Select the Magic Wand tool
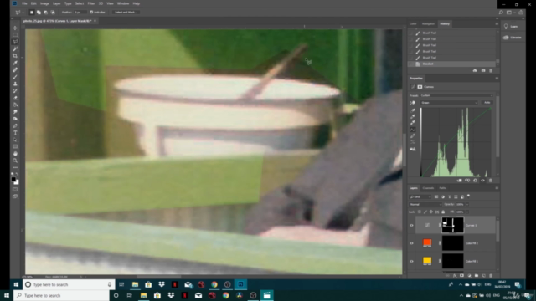This screenshot has height=301, width=536. coord(15,48)
